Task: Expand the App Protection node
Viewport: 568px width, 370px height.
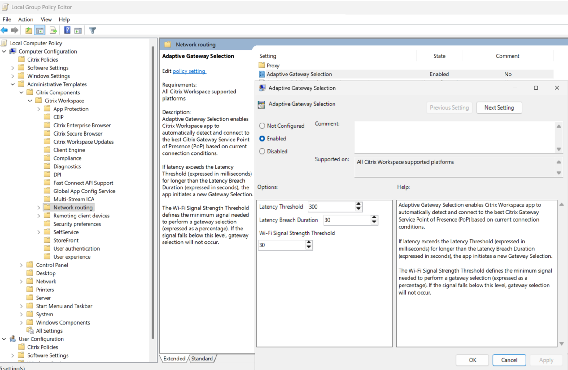Action: tap(39, 109)
